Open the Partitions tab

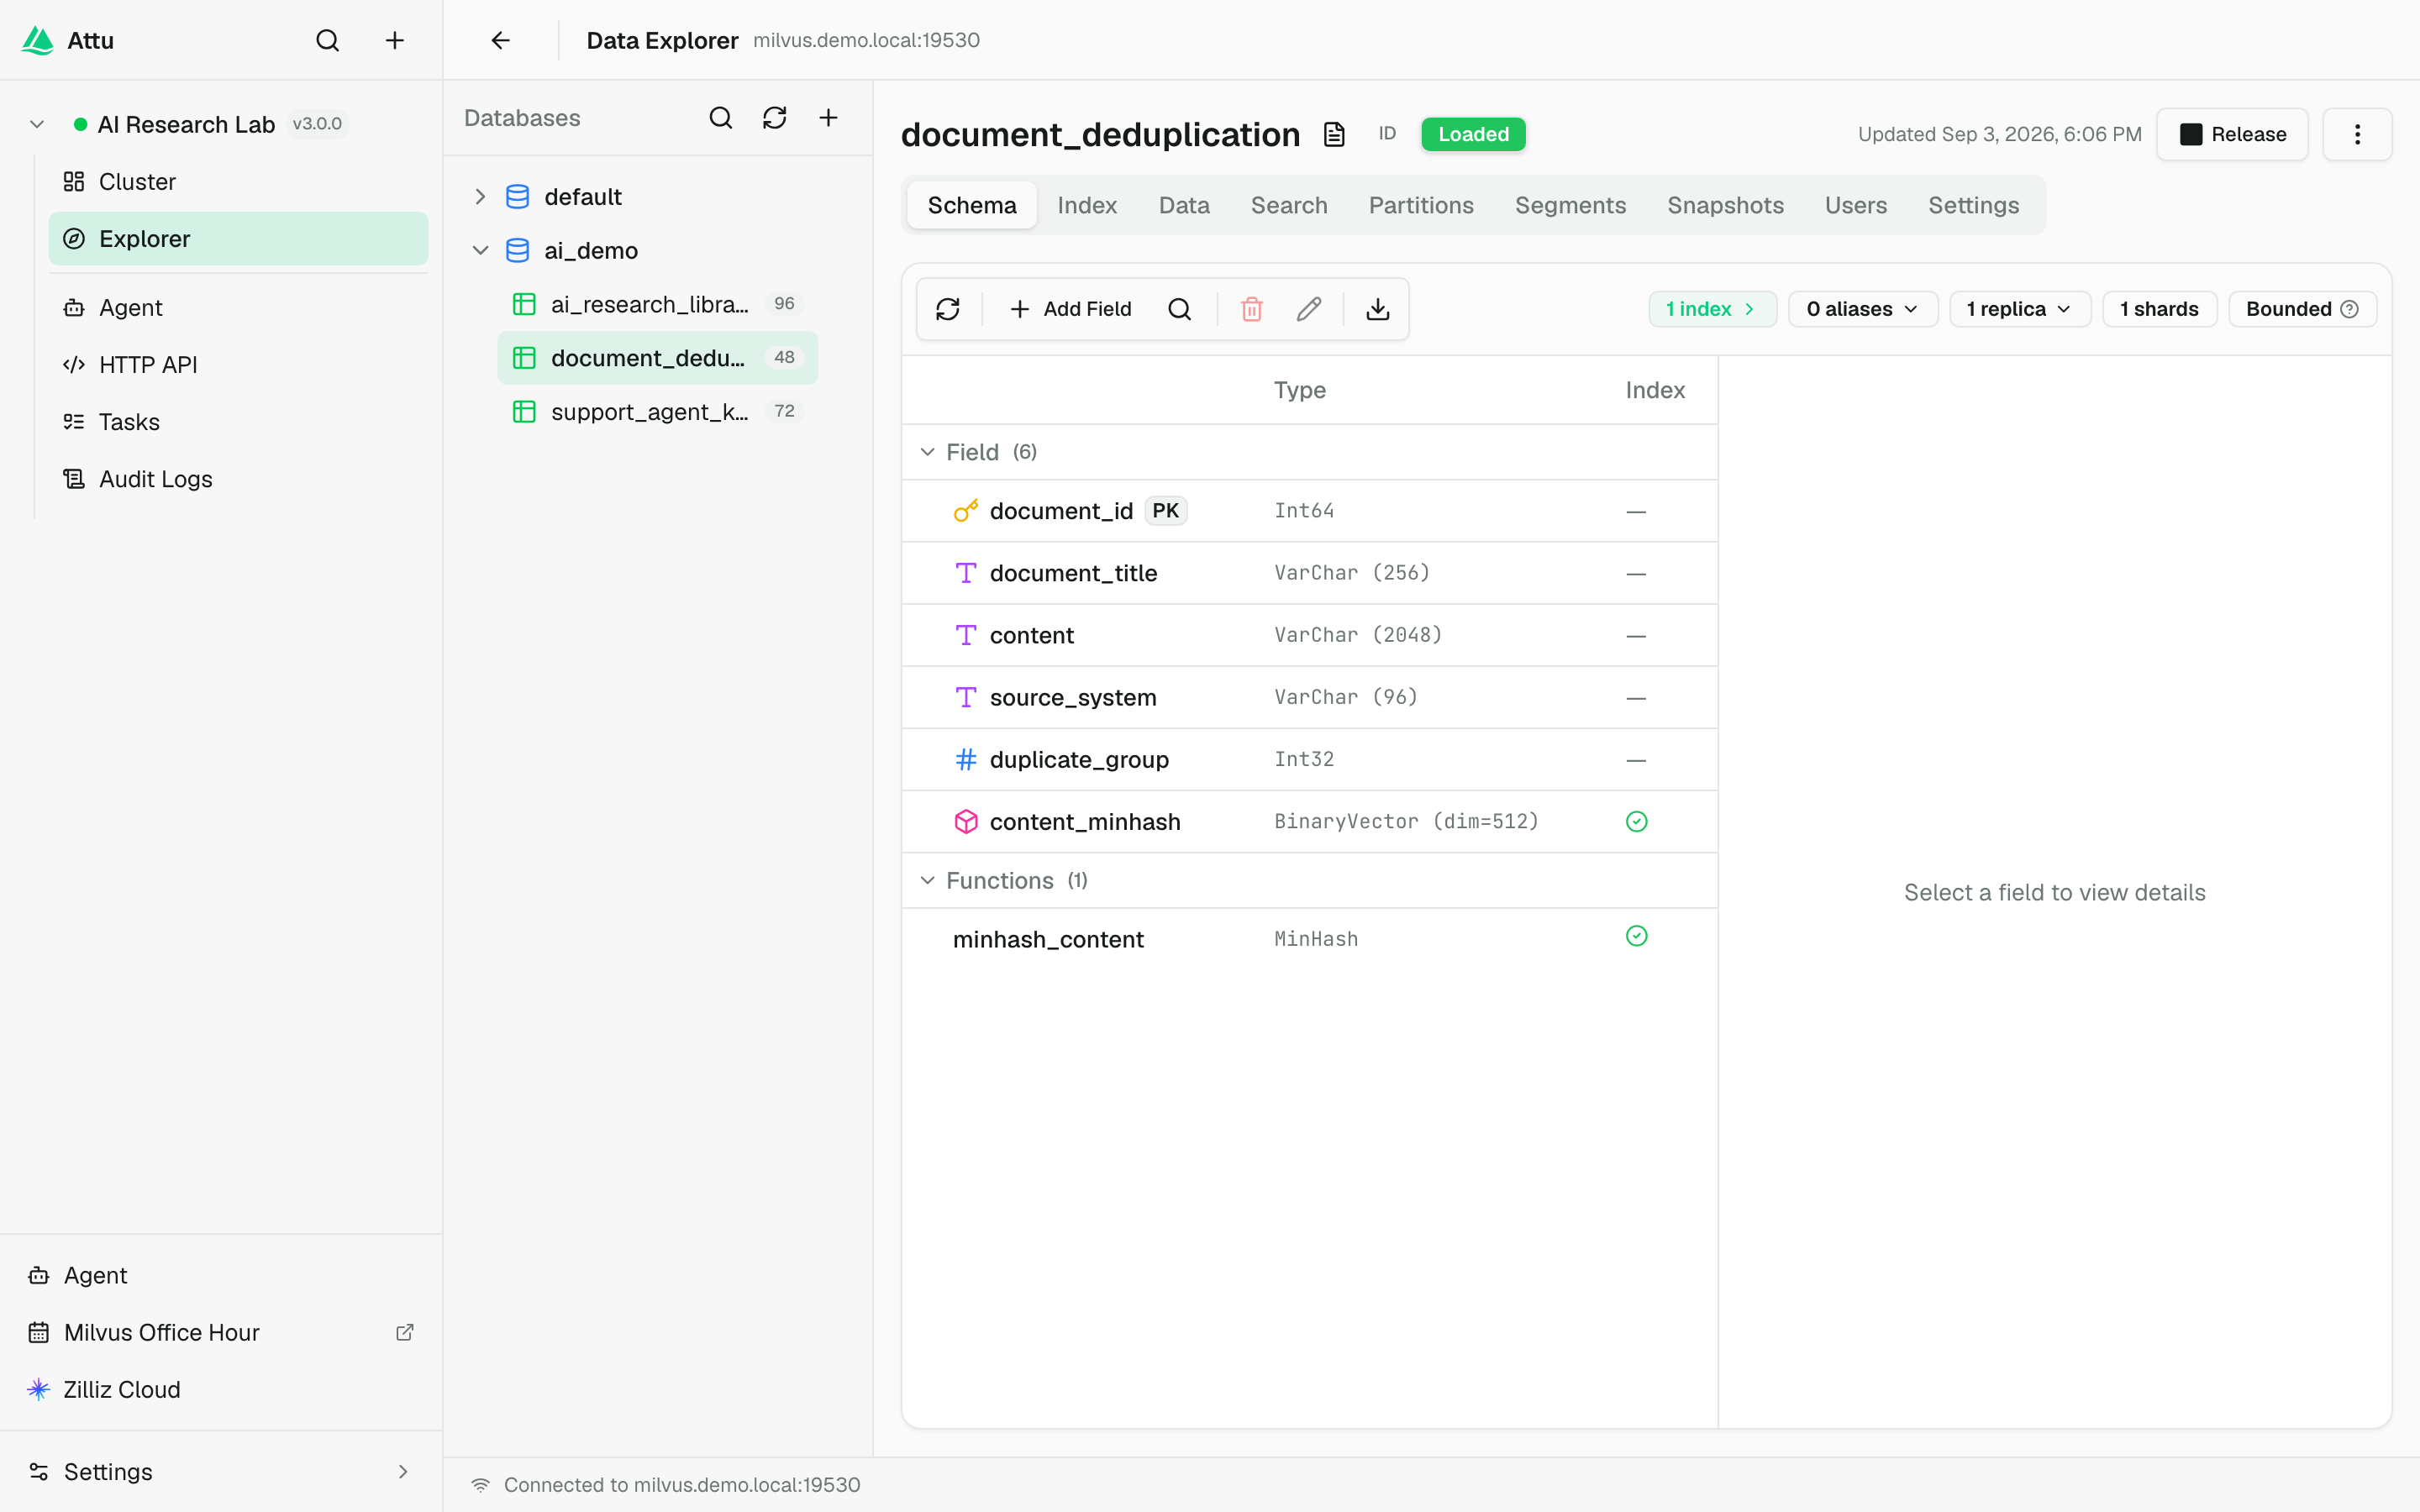(x=1421, y=205)
